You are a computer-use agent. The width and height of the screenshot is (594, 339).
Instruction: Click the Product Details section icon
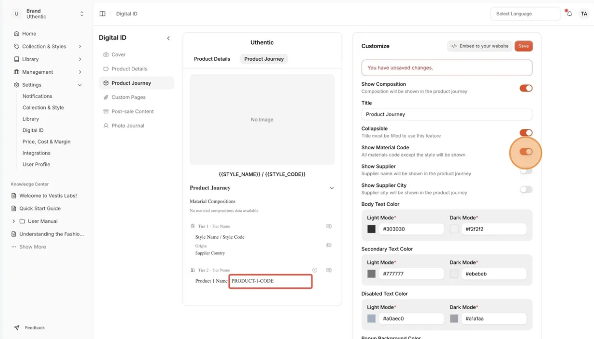click(x=106, y=69)
